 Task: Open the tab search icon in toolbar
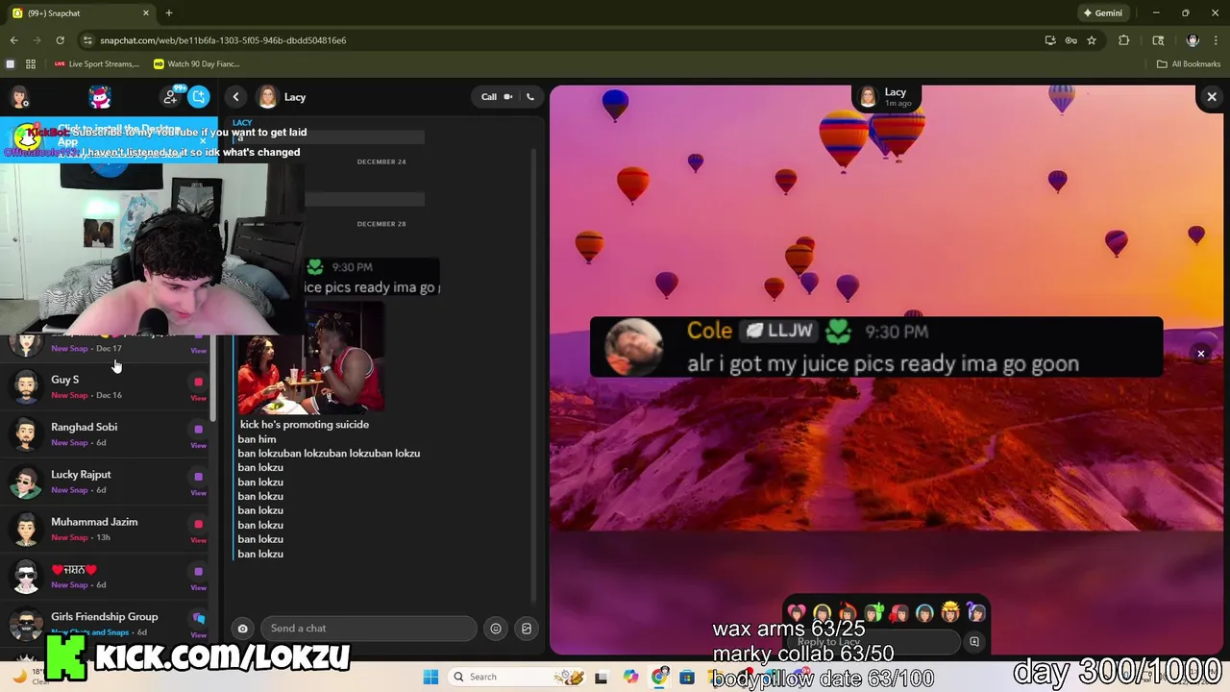click(x=1158, y=40)
